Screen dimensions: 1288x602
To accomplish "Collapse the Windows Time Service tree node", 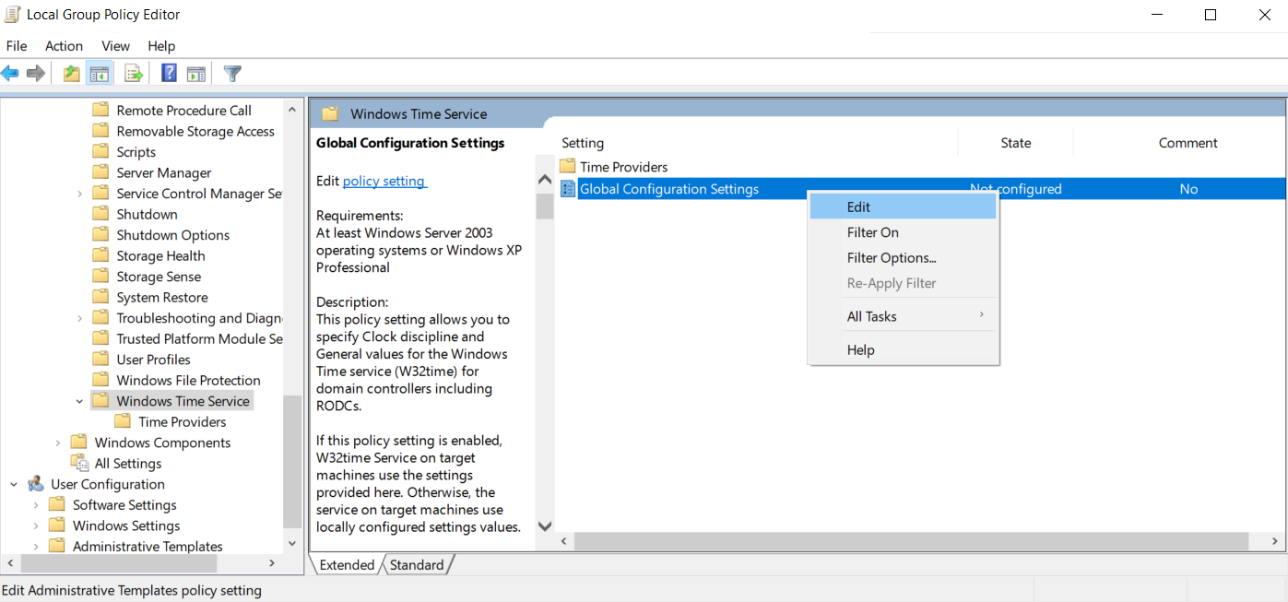I will (80, 401).
